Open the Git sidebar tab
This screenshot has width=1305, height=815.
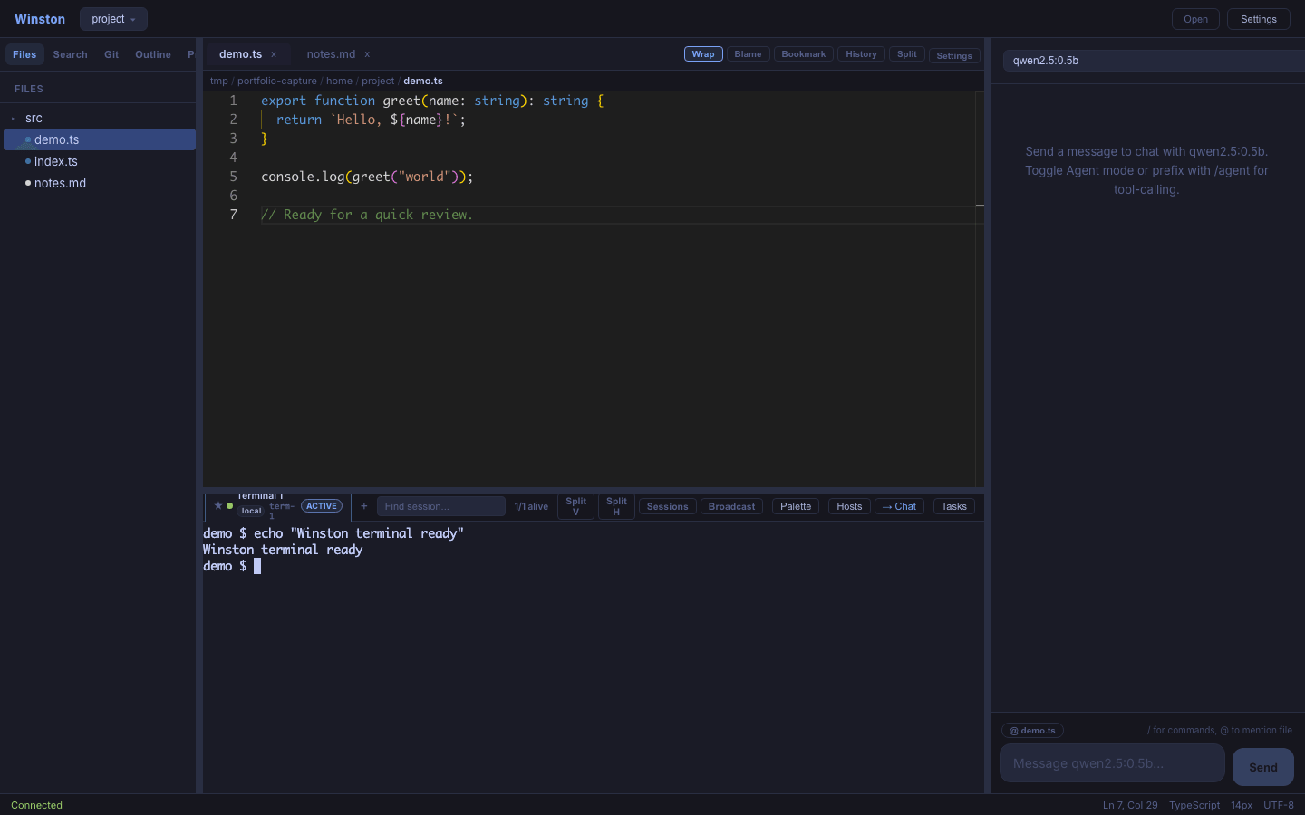(111, 54)
